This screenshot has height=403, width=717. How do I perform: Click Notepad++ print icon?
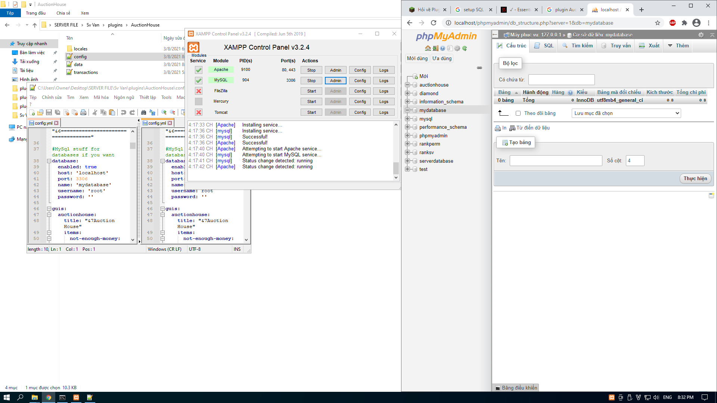click(83, 112)
